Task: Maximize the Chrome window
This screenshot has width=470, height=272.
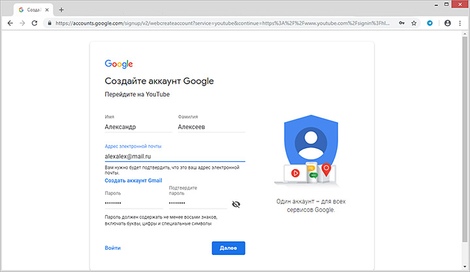Action: tap(446, 4)
